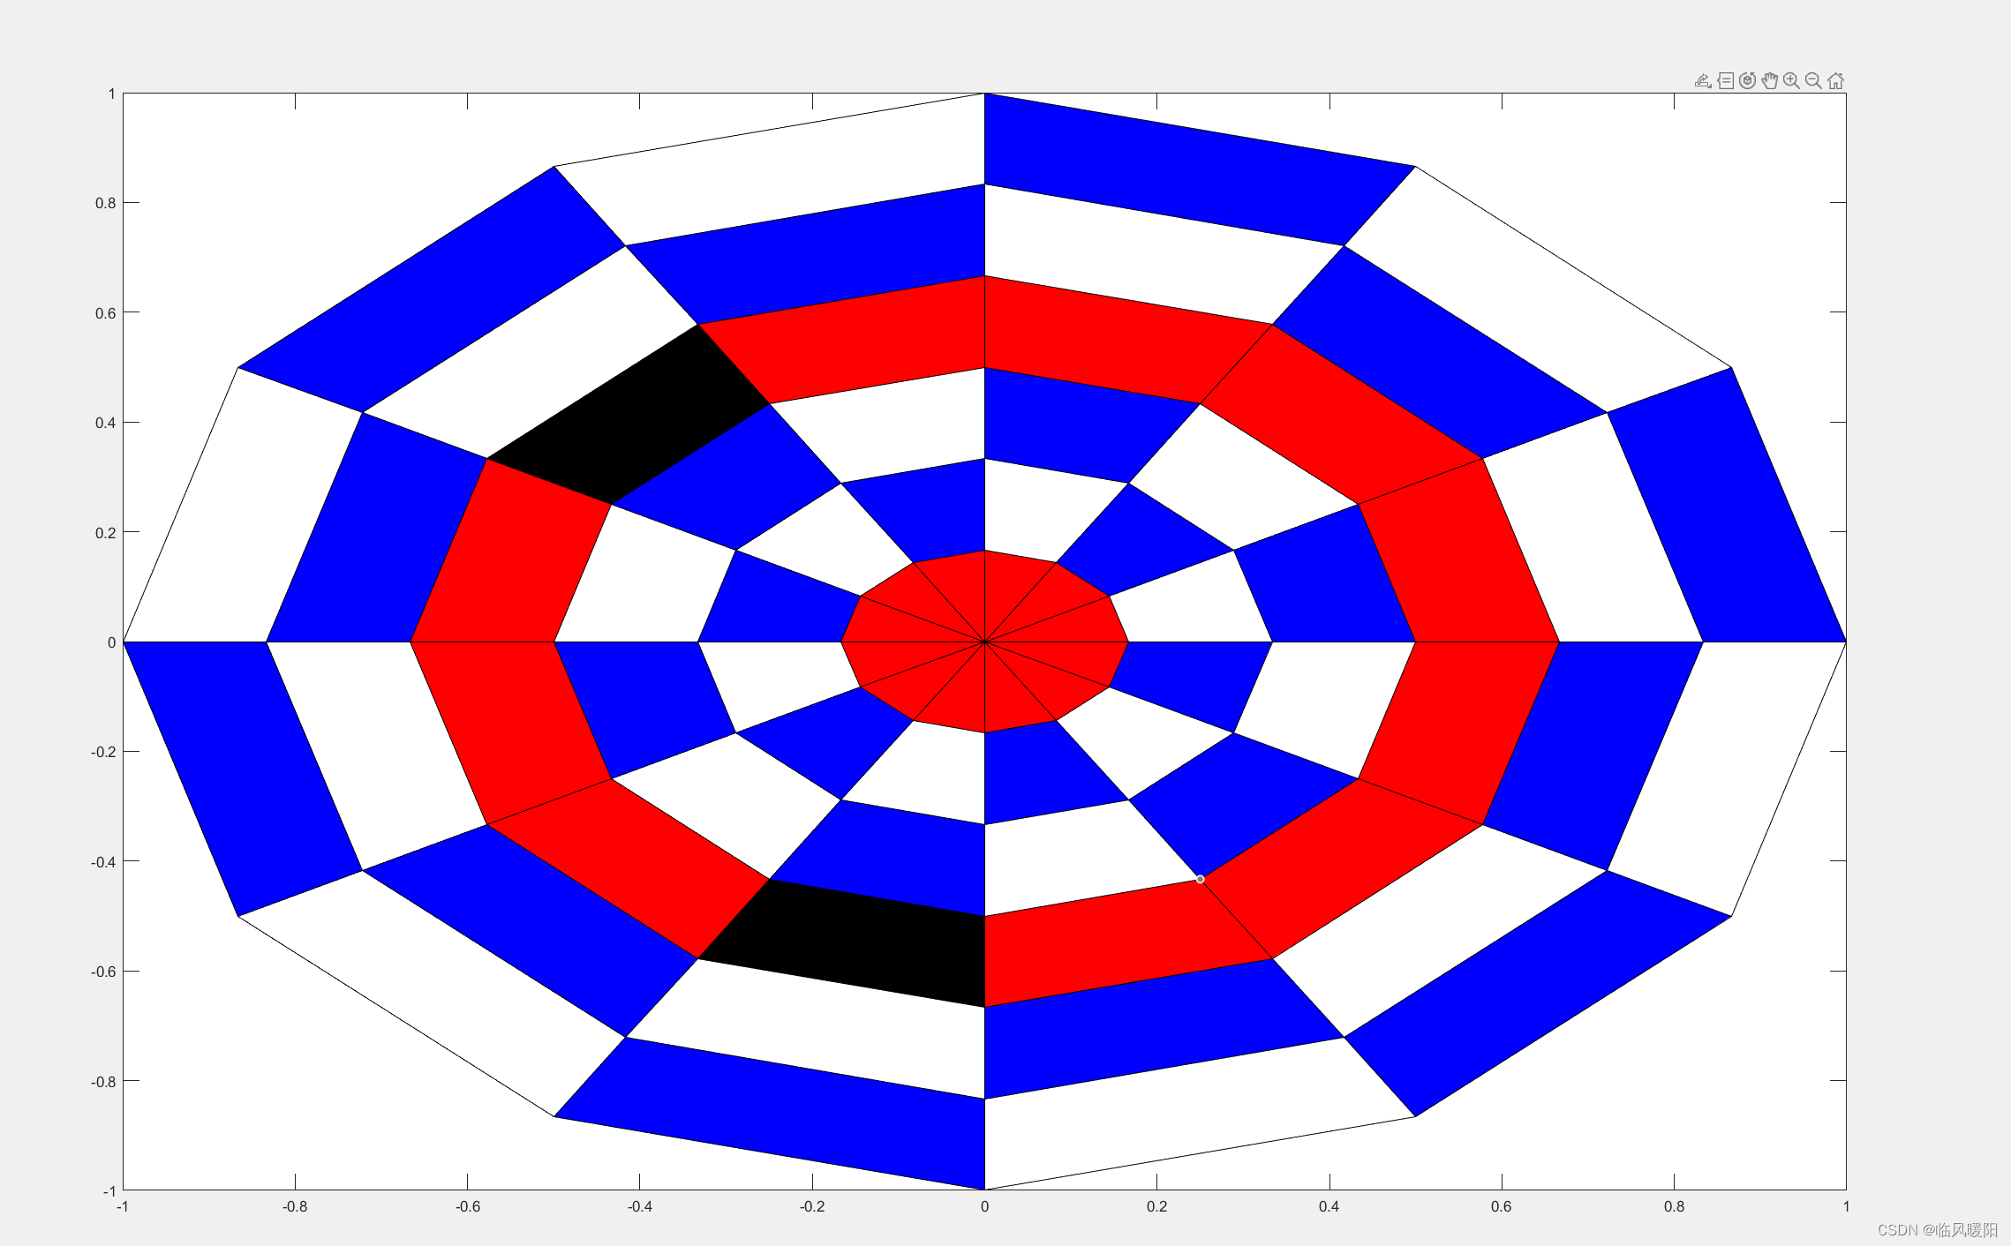Viewport: 2011px width, 1246px height.
Task: Click the small circular data marker on the plot
Action: [1200, 879]
